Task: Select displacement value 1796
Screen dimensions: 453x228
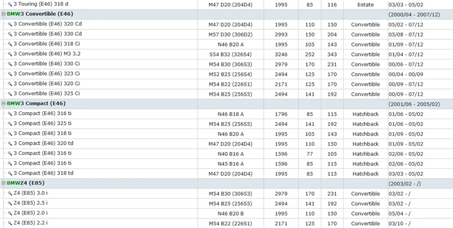Action: pyautogui.click(x=281, y=114)
